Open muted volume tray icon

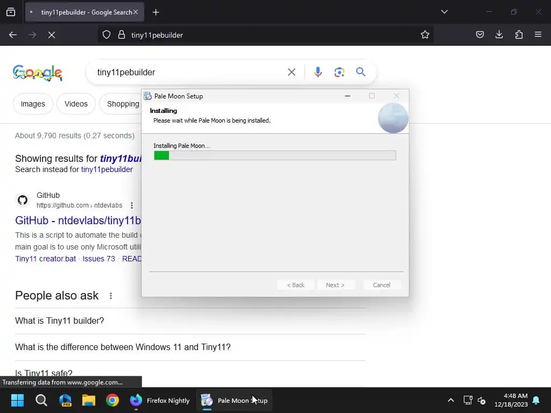tap(482, 400)
